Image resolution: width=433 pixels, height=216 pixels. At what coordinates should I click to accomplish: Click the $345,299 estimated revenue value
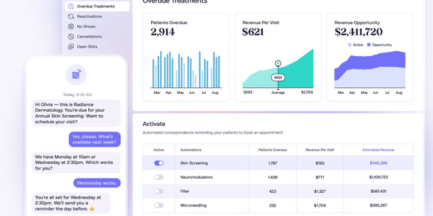(378, 163)
